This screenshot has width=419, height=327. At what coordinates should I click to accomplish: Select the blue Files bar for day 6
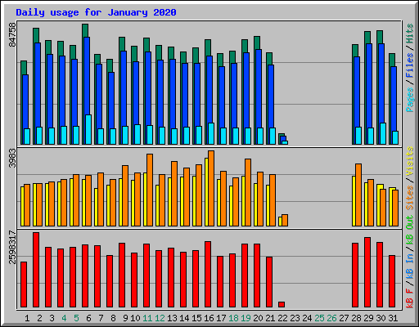point(87,76)
